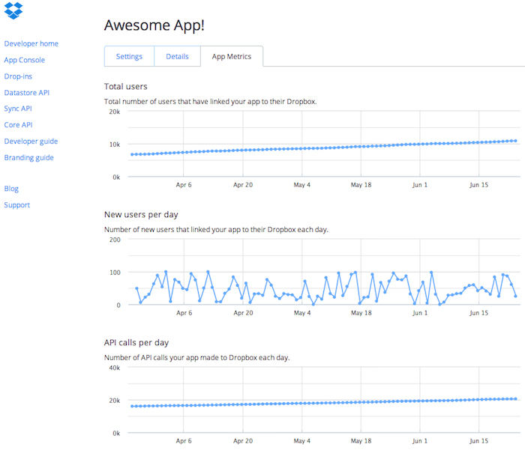Open the Developer home link

31,44
